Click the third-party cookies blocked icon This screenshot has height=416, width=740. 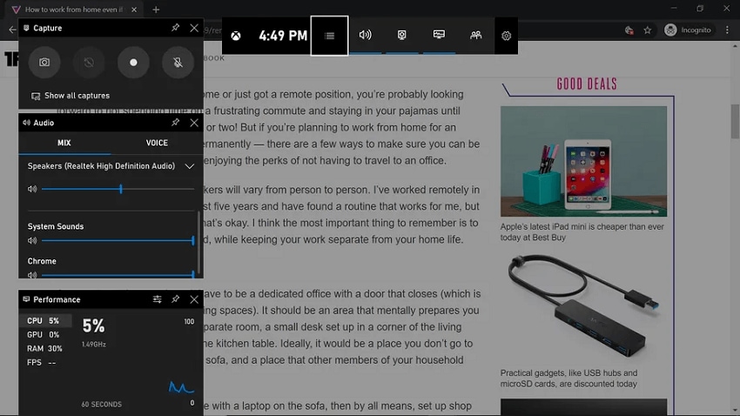[x=629, y=30]
